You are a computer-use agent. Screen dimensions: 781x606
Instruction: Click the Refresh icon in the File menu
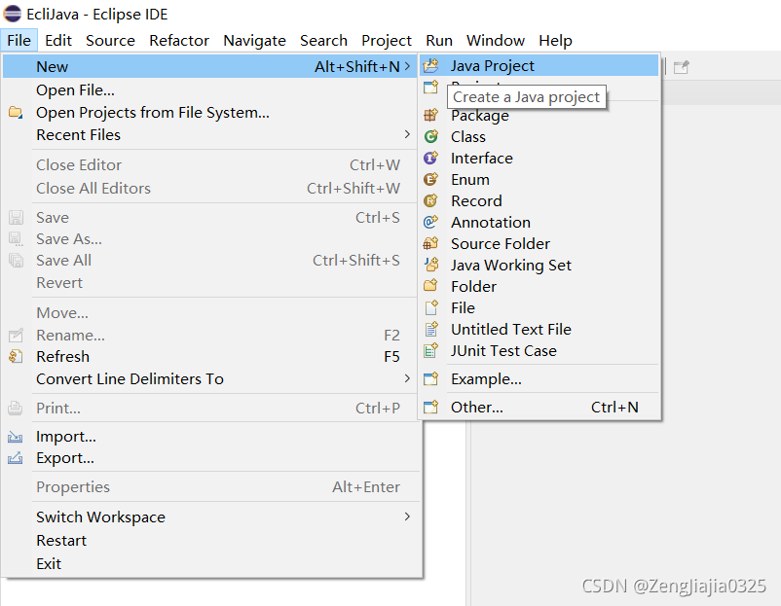(16, 356)
